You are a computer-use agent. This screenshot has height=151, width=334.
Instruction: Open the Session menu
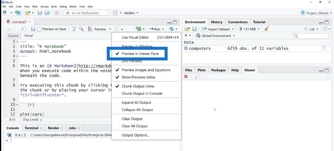[x=44, y=7]
